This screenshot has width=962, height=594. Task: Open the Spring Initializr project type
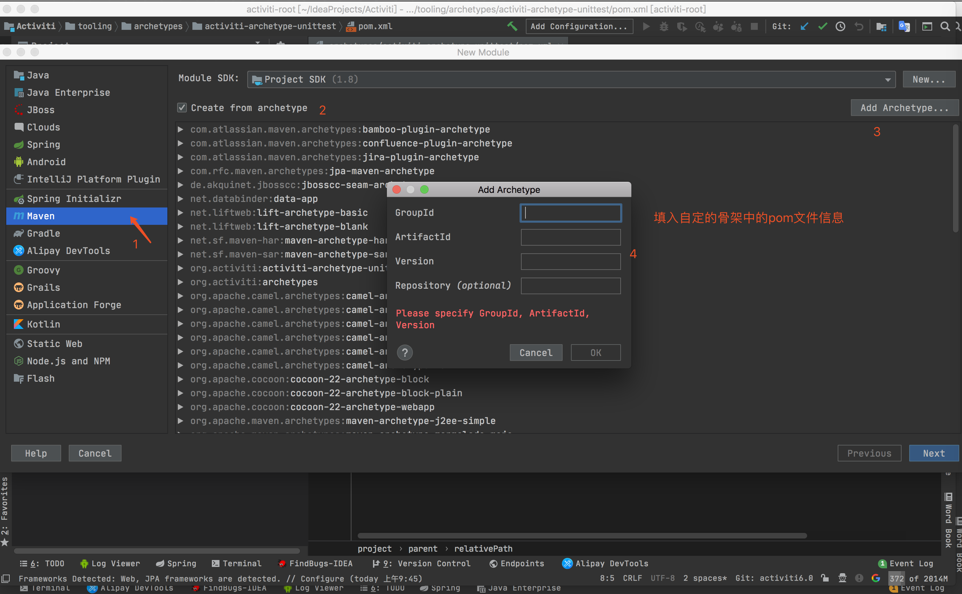74,198
